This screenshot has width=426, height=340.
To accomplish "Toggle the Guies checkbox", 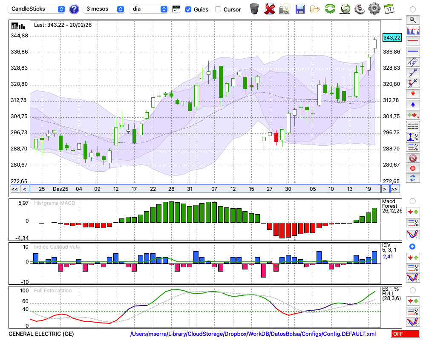I will [x=188, y=9].
